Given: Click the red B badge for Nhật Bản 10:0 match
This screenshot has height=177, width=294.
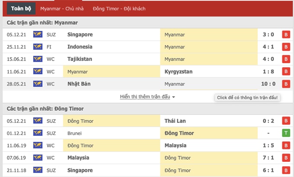Looking at the screenshot, I should 286,84.
